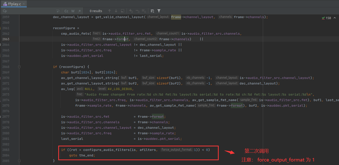339x165 pixels.
Task: Click the Select In Editor square icon
Action: coord(123,11)
